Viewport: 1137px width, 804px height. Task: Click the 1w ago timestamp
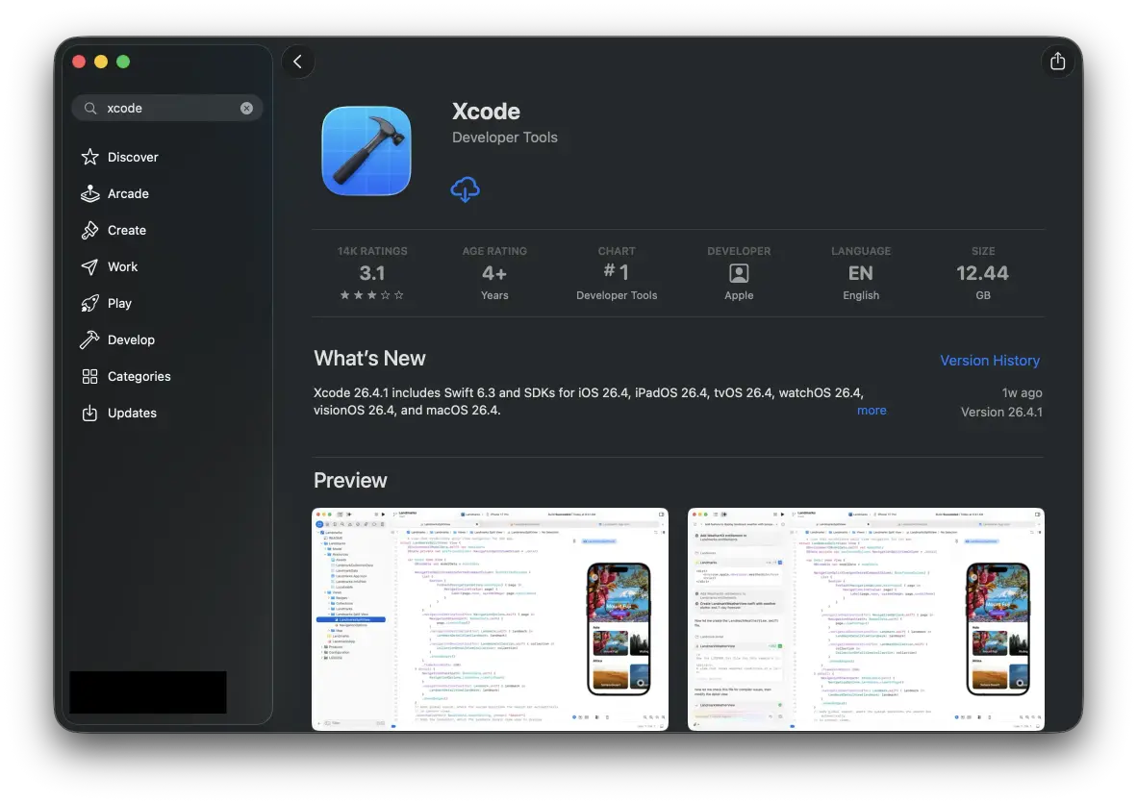pyautogui.click(x=1022, y=393)
